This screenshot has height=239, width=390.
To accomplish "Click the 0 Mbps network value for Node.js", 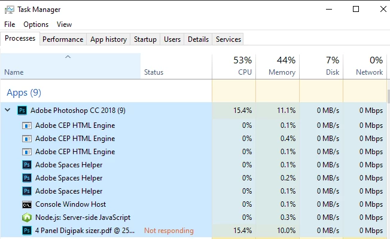I will 371,217.
